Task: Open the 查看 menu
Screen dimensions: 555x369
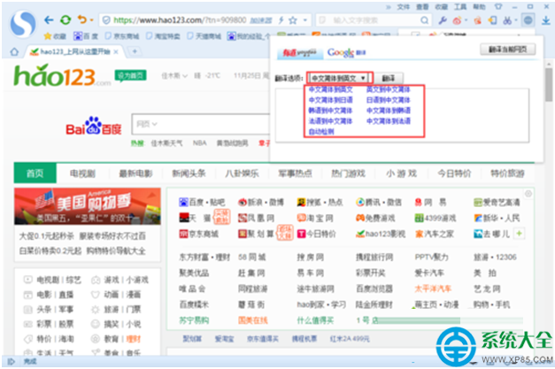Action: [422, 7]
